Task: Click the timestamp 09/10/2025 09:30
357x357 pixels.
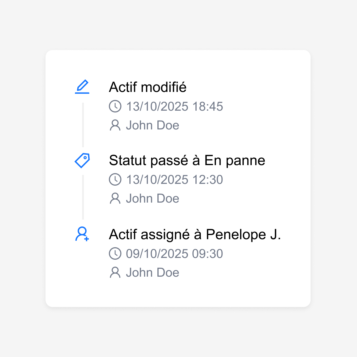Action: [x=174, y=253]
